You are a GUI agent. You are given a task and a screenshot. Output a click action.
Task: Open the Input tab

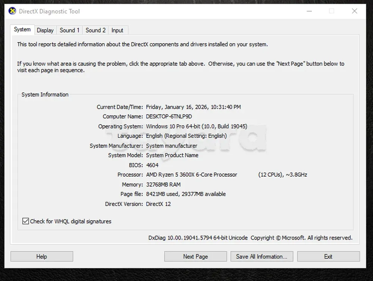click(x=117, y=30)
